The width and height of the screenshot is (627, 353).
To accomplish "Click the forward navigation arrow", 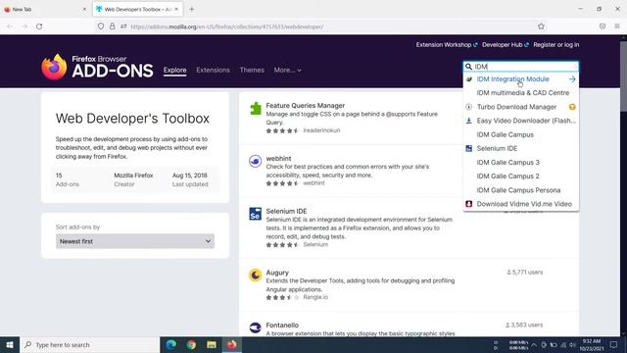I will (24, 26).
